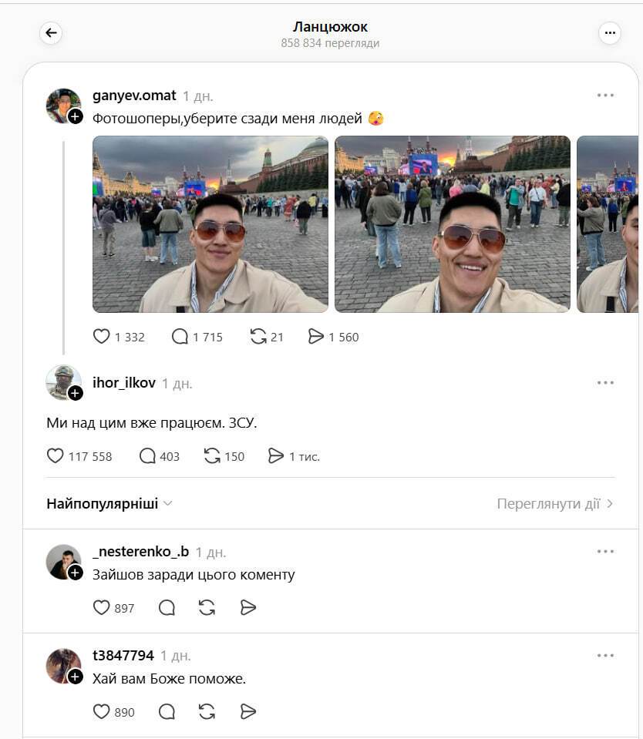Like ihor_ilkov's reply
643x739 pixels.
tap(56, 456)
